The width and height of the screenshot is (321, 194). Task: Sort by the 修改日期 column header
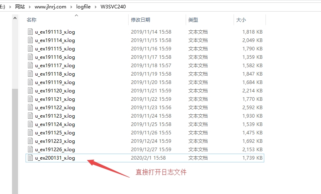click(x=141, y=20)
